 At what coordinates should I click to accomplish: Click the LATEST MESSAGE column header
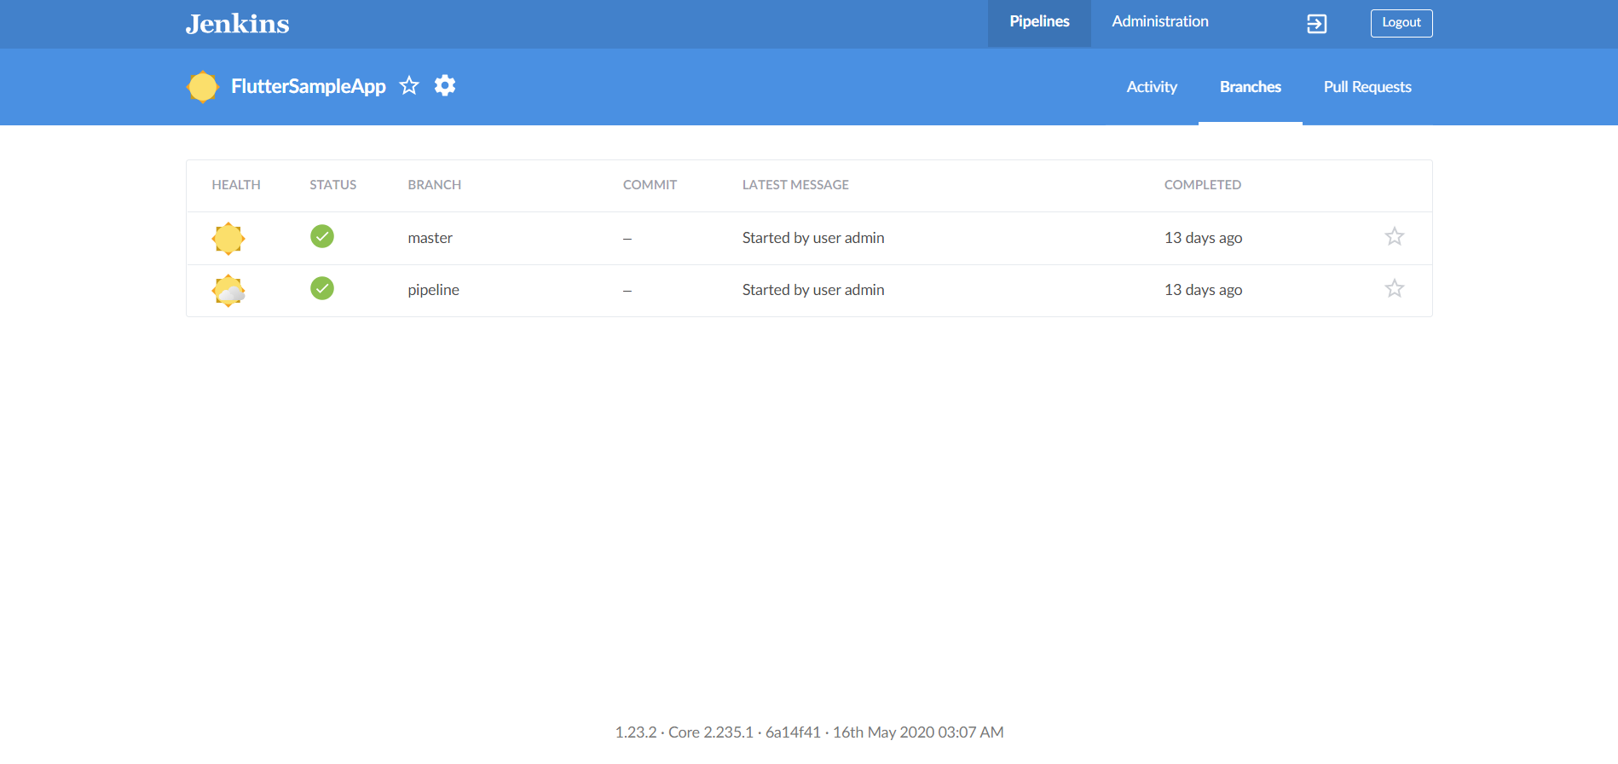pyautogui.click(x=795, y=185)
